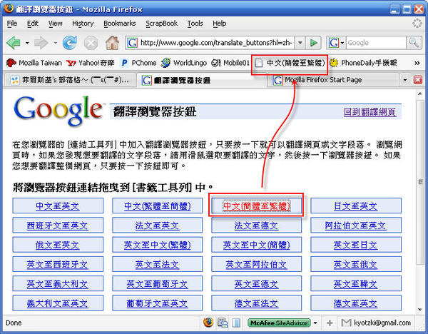Viewport: 428px width, 334px height.
Task: Open the Bookmarks menu
Action: [x=120, y=24]
